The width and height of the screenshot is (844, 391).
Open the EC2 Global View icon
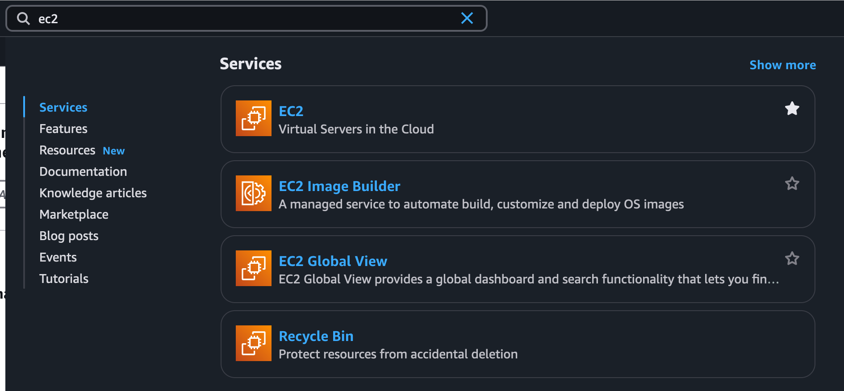254,268
